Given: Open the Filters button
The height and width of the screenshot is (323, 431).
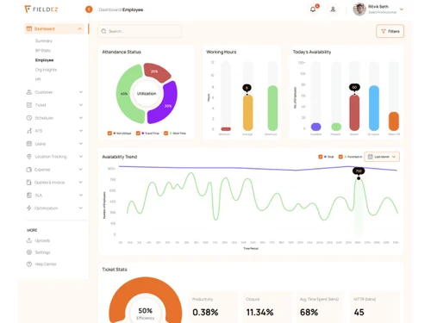Looking at the screenshot, I should [x=390, y=31].
